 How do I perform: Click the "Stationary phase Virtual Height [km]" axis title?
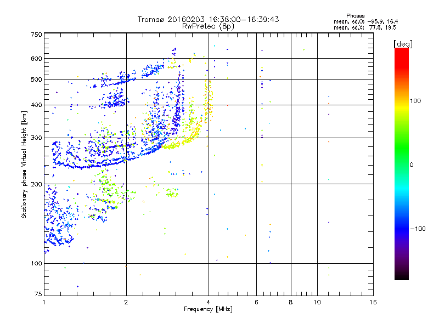pos(24,165)
